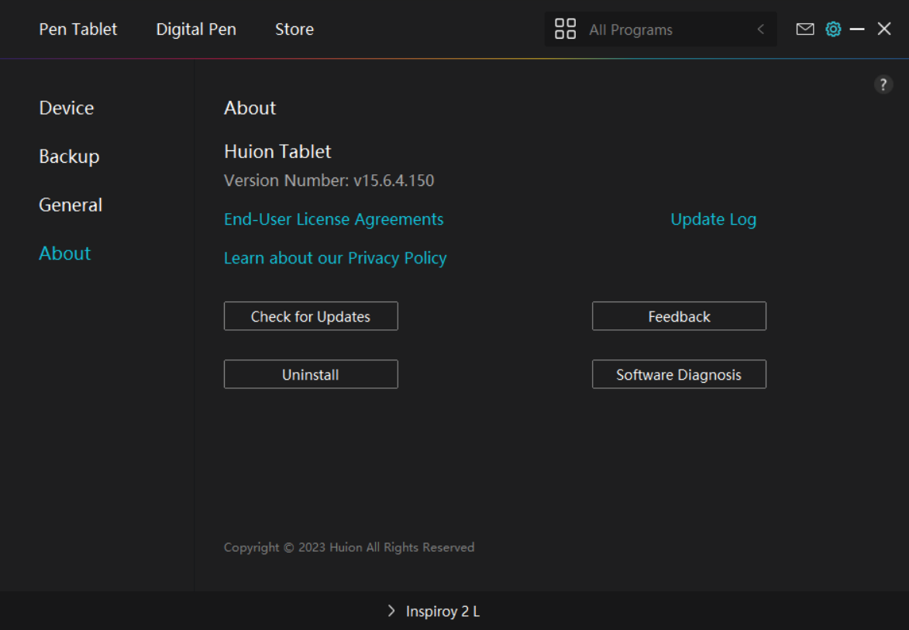909x630 pixels.
Task: Run Software Diagnosis
Action: point(679,374)
